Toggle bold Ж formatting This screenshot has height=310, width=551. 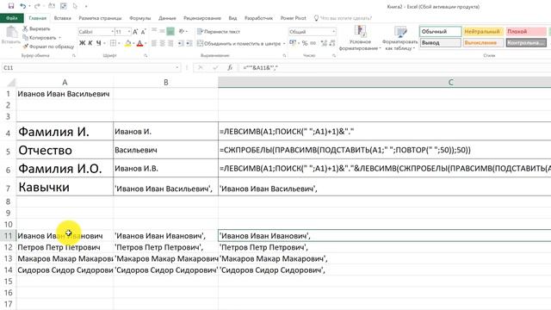click(83, 43)
